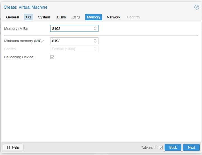
Task: Go to the System tab
Action: 44,17
